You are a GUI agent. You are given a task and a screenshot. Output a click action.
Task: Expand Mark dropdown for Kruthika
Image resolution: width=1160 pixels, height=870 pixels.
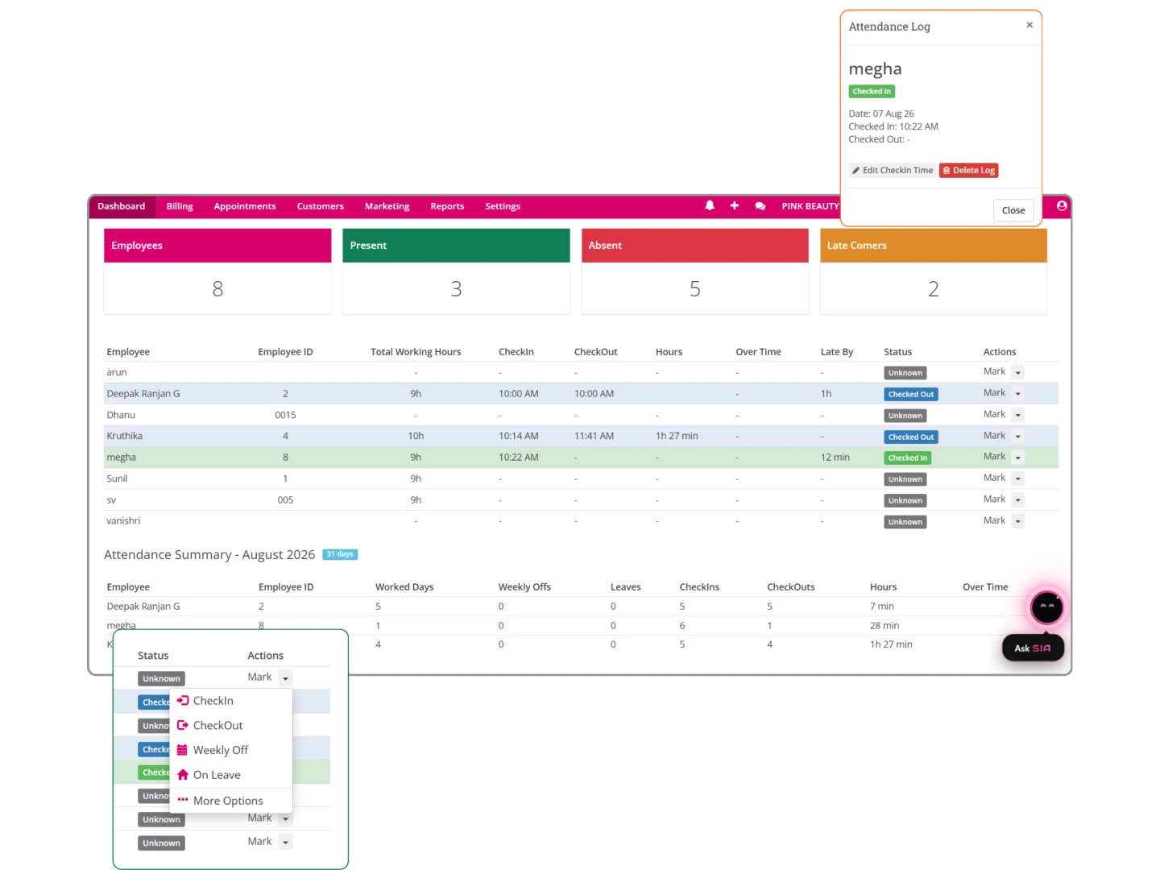[1018, 436]
